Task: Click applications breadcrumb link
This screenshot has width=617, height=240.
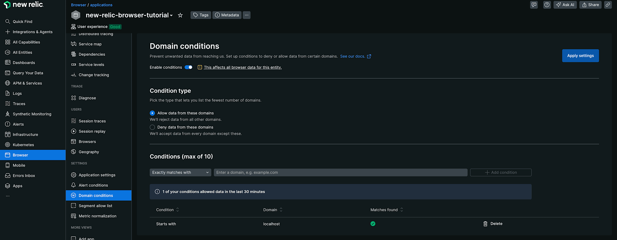Action: [x=101, y=5]
